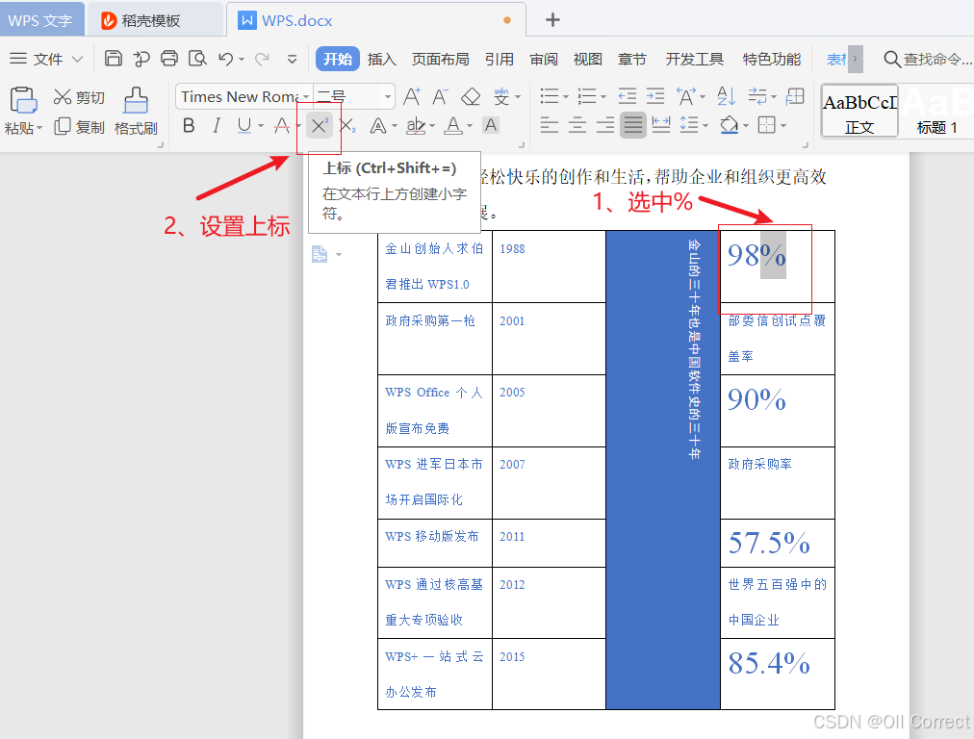Screen dimensions: 974x739
Task: Toggle Superscript (X²) button
Action: 320,126
